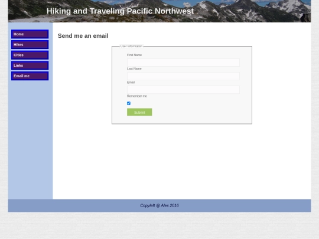Click the 'Remember me' label

(136, 96)
